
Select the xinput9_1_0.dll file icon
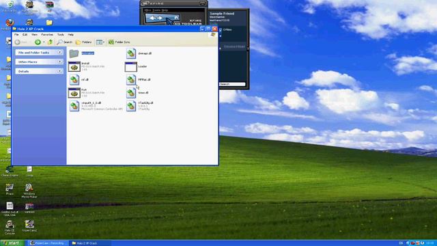74,106
